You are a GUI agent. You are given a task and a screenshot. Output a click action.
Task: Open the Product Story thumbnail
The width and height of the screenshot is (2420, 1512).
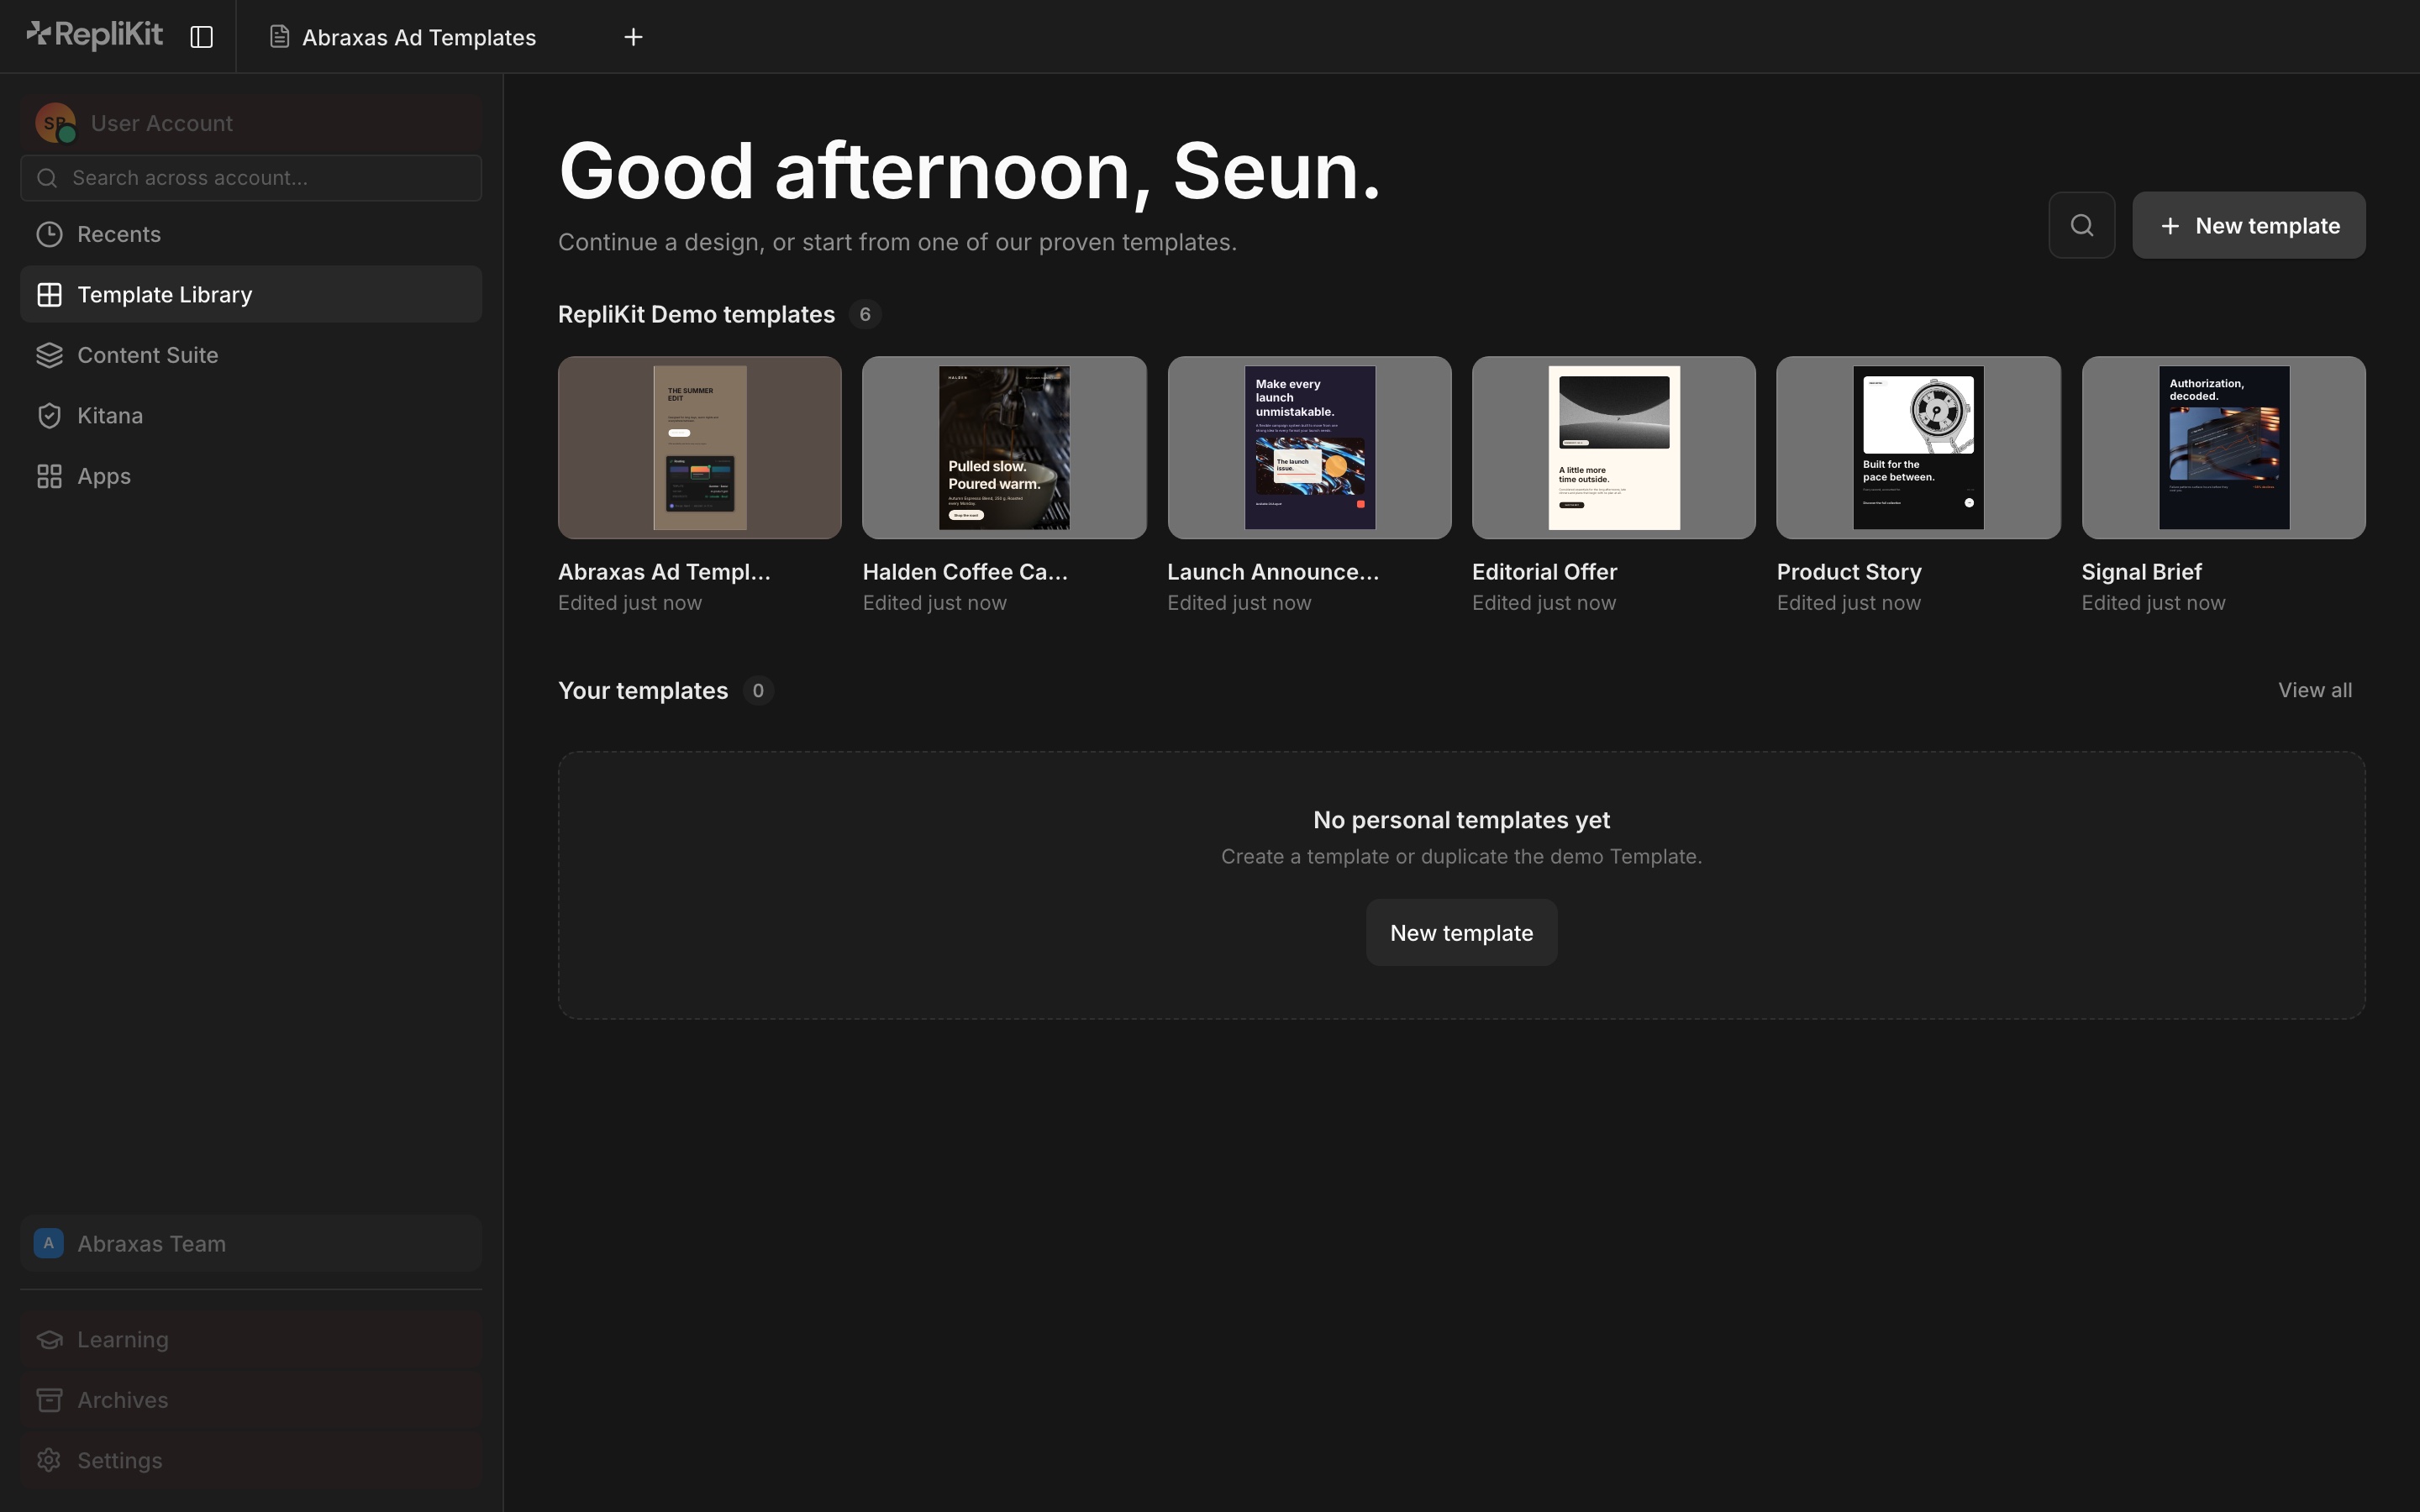point(1918,448)
